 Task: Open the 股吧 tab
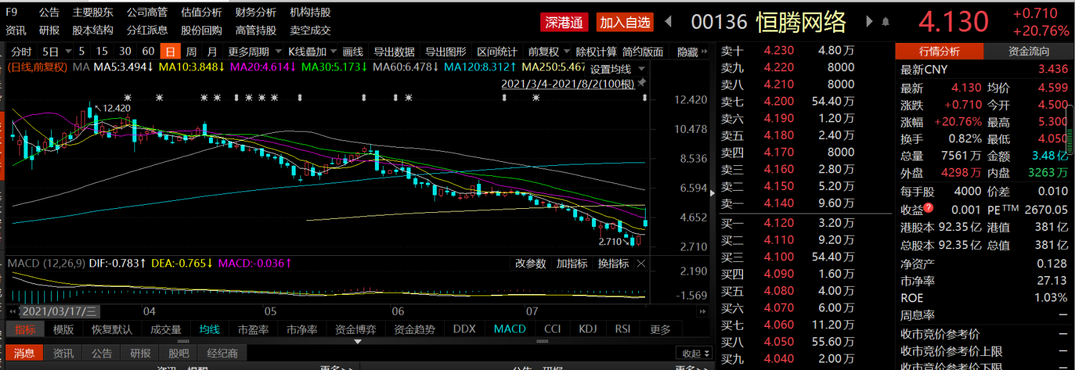point(179,353)
